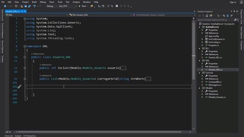Click the Save All icon
The width and height of the screenshot is (244, 137).
click(29, 6)
